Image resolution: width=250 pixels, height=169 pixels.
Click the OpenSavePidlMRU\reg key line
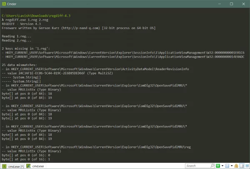point(96,147)
